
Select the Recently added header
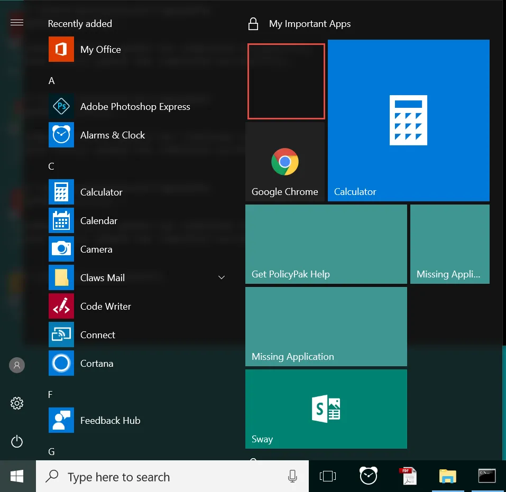pos(80,24)
